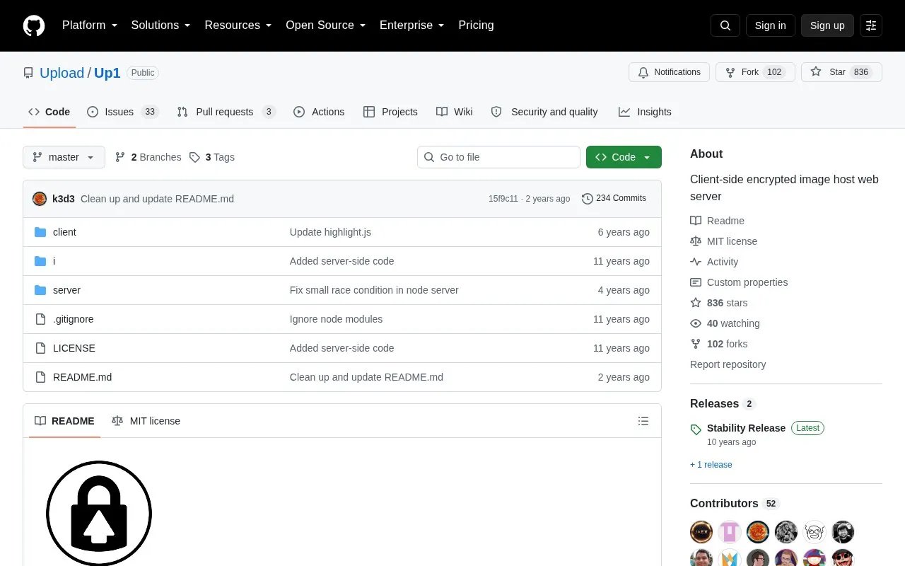Select the MIT license tab in README panel
Image resolution: width=905 pixels, height=566 pixels.
(x=146, y=421)
